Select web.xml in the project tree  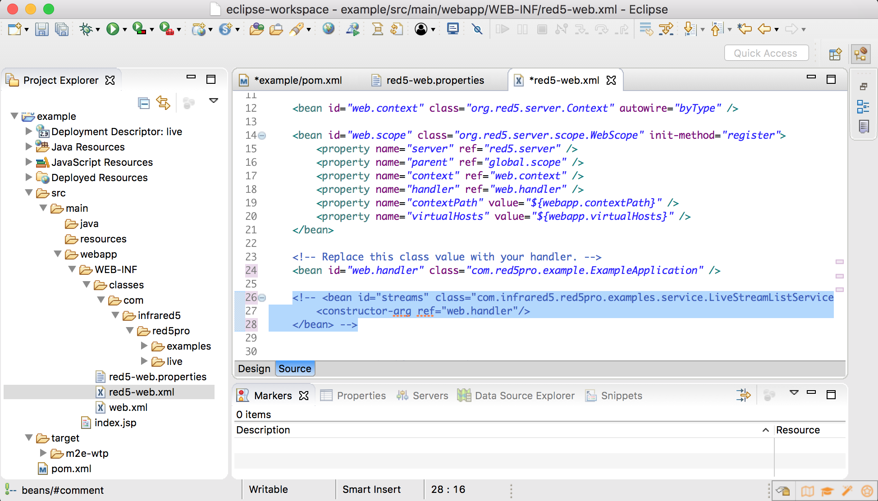point(122,407)
